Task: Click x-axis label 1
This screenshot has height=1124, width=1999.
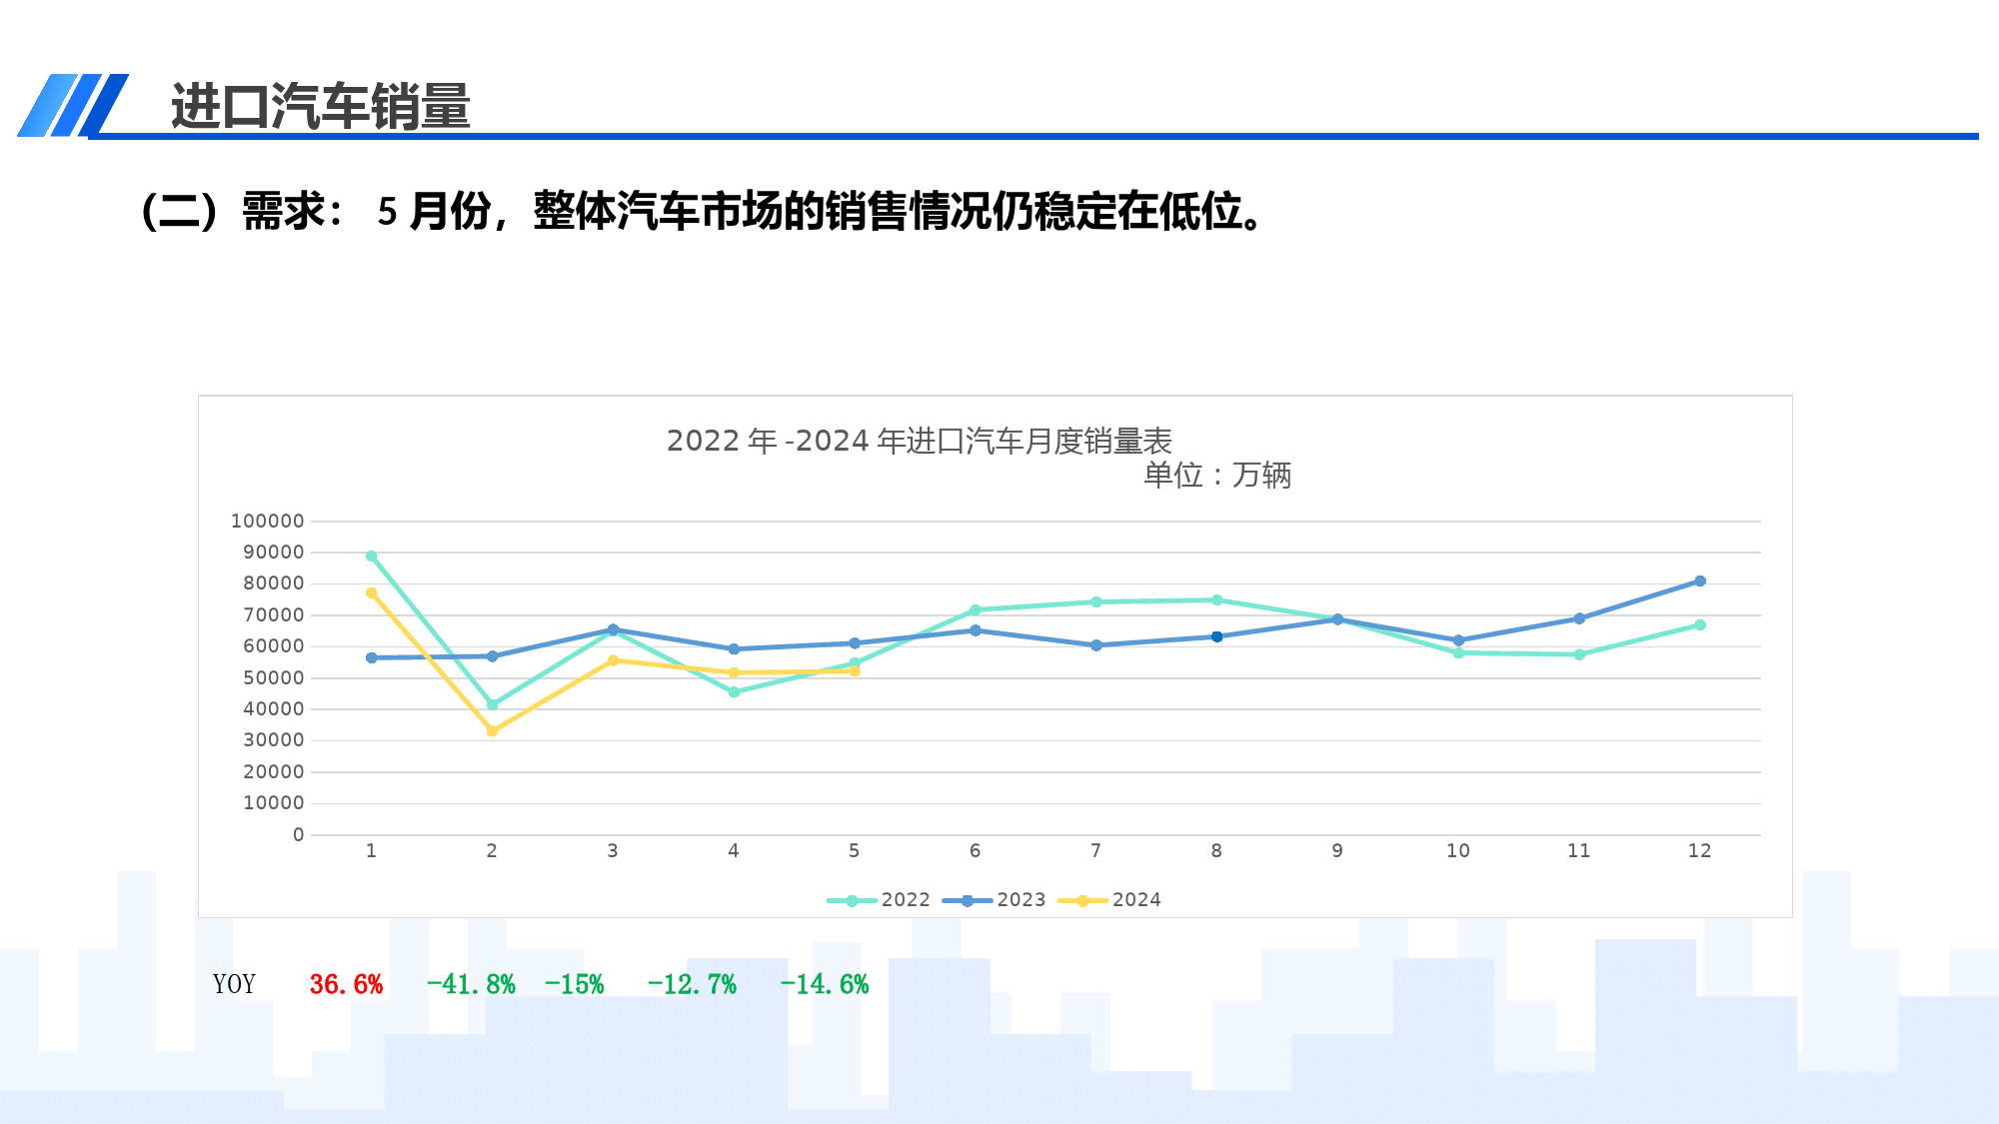Action: click(x=371, y=850)
